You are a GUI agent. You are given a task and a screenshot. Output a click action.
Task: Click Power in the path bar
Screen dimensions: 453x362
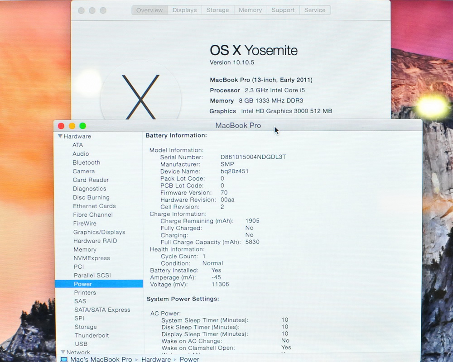click(x=189, y=359)
